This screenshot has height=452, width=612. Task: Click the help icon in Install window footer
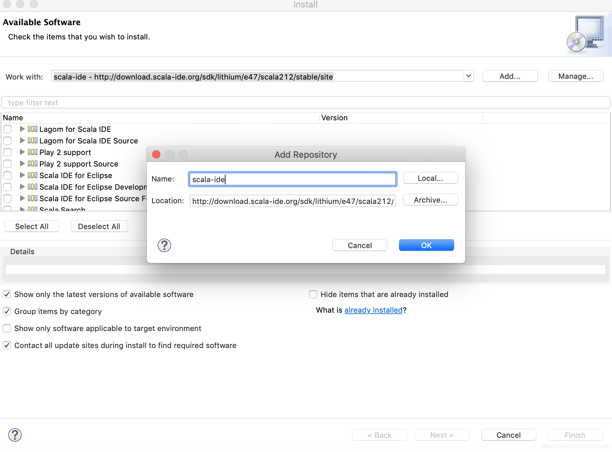click(15, 435)
